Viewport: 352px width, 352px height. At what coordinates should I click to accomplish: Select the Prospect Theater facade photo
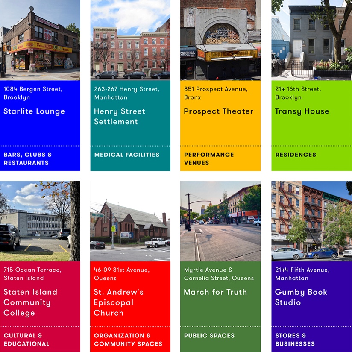coord(220,40)
